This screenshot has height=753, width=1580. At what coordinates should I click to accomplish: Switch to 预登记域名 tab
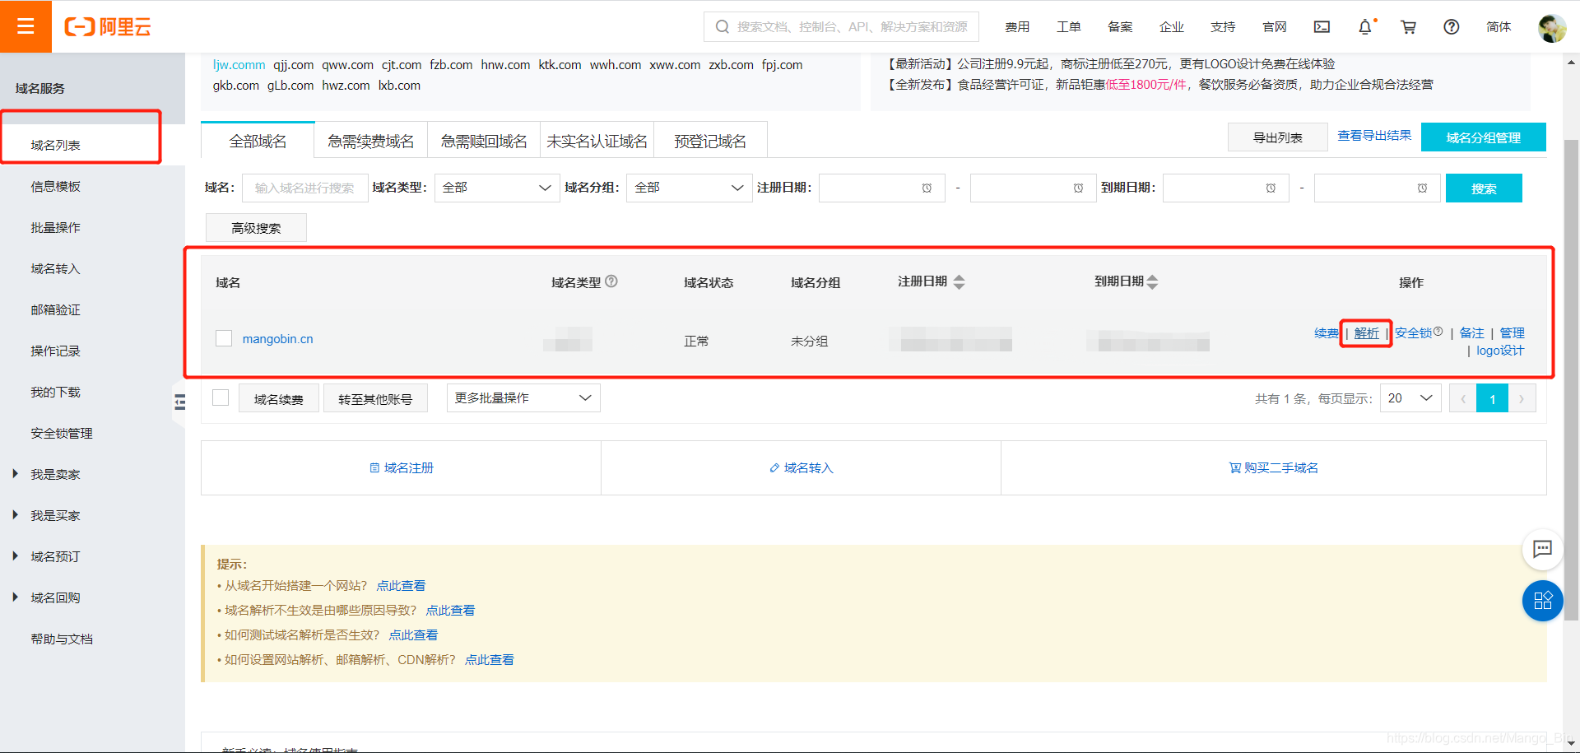[710, 141]
